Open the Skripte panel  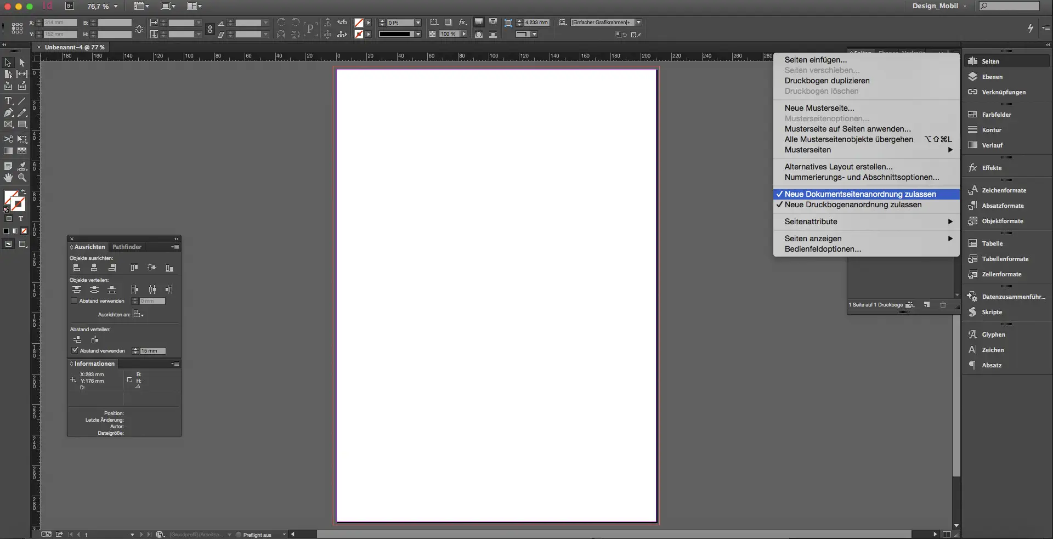pos(992,312)
